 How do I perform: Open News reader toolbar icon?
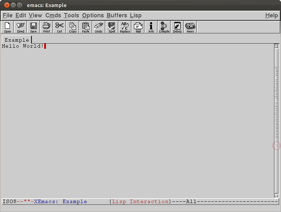[190, 27]
